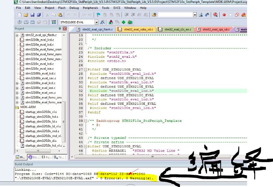Save the current file with the Save icon
Image resolution: width=273 pixels, height=187 pixels.
point(32,15)
